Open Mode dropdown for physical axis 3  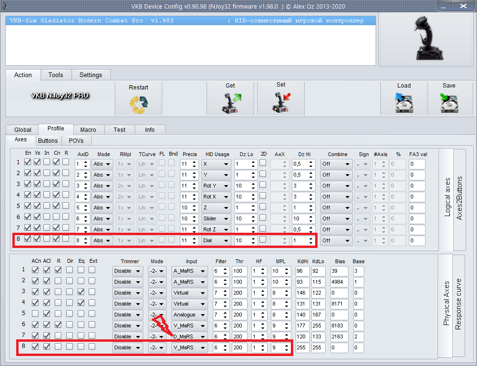click(157, 293)
